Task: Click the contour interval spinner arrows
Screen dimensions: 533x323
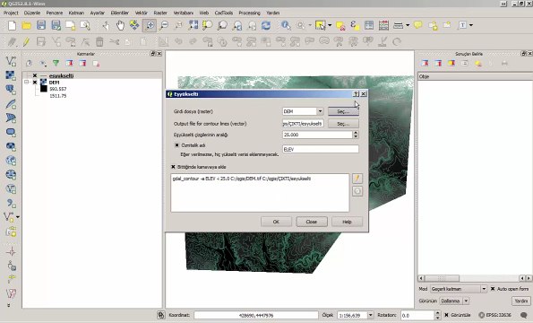Action: click(x=356, y=135)
